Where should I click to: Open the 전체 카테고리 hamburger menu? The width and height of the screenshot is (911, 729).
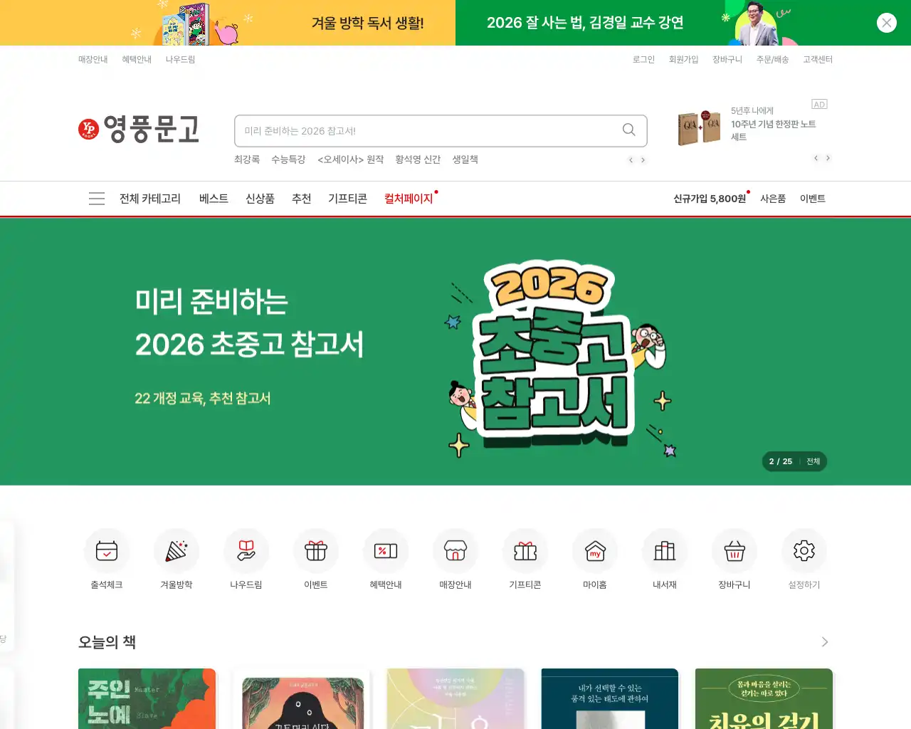[x=97, y=199]
